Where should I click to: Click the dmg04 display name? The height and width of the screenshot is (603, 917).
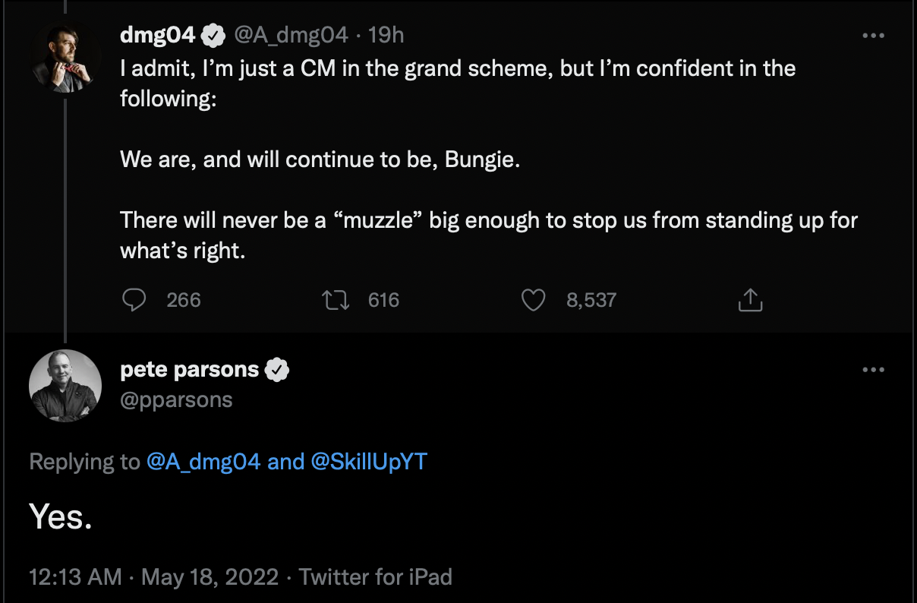click(x=158, y=34)
